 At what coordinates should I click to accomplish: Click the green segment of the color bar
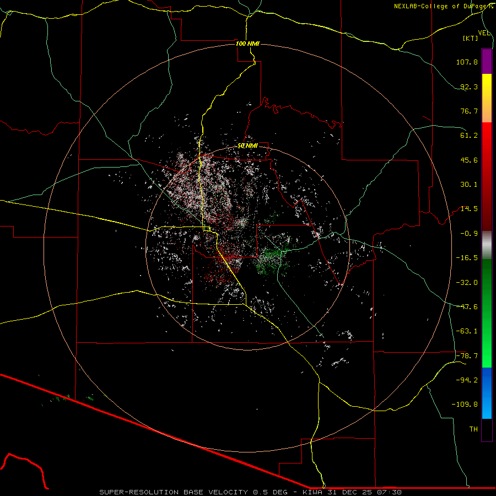(x=487, y=313)
